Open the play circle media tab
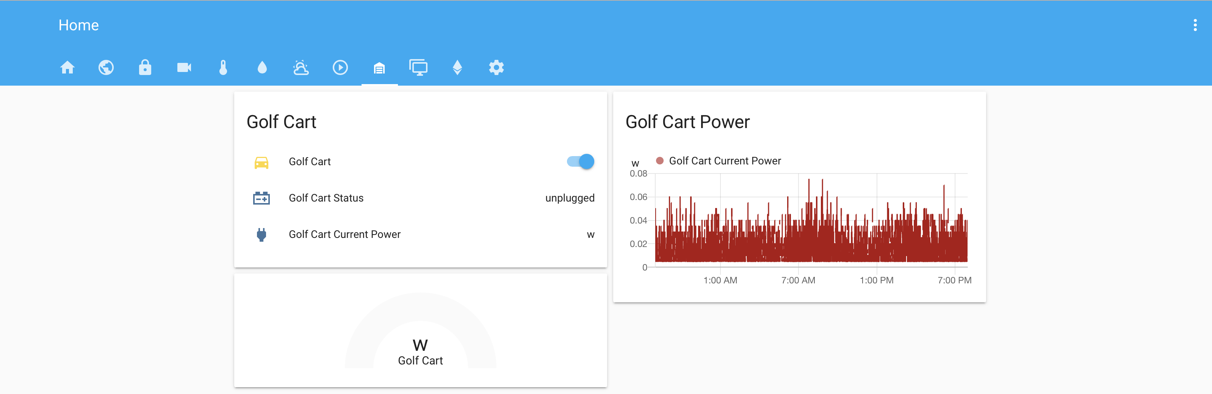1212x394 pixels. click(x=340, y=68)
